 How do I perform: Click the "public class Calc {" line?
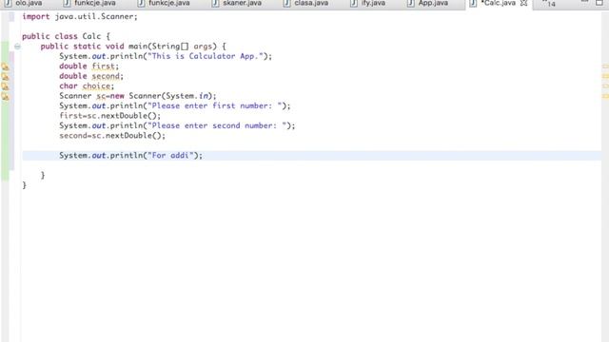66,36
